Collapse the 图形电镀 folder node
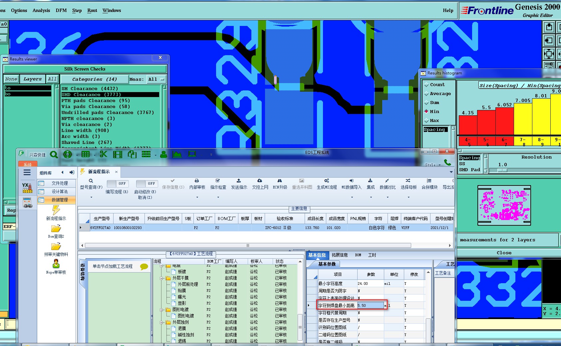Viewport: 561px width, 346px height. tap(162, 310)
